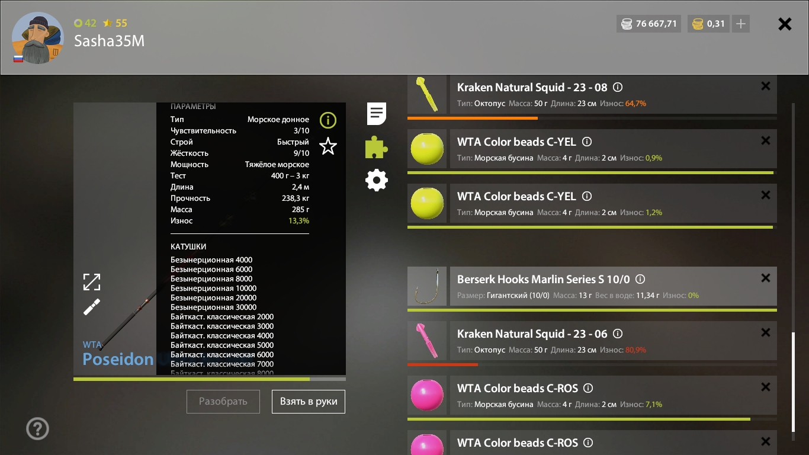Open the help question mark
Screen dimensions: 809x455
[x=38, y=429]
